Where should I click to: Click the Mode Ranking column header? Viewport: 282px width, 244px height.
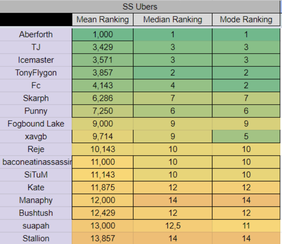click(246, 19)
